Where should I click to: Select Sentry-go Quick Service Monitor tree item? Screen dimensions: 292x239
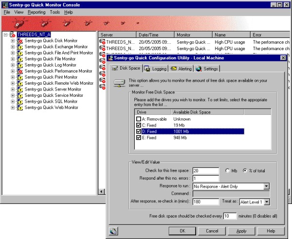pos(54,95)
